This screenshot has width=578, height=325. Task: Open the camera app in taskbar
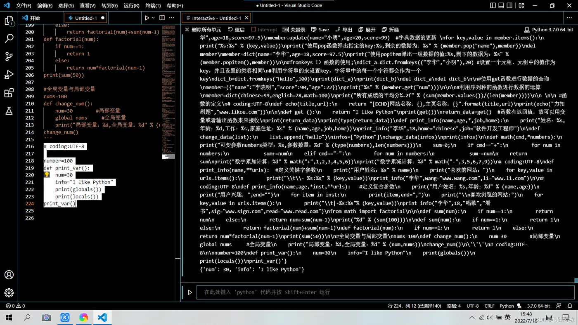coord(46,318)
